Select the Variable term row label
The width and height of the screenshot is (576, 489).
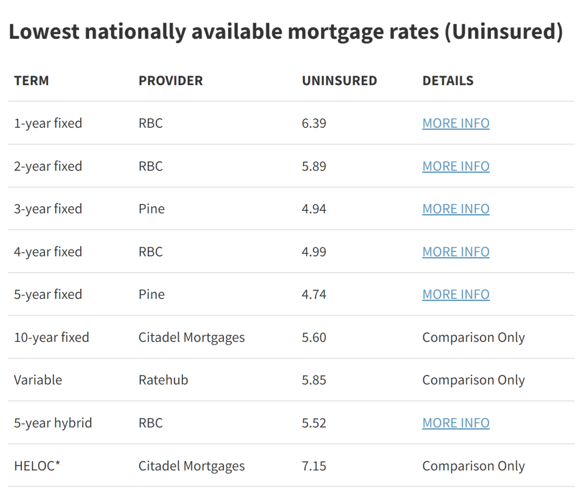tap(38, 380)
